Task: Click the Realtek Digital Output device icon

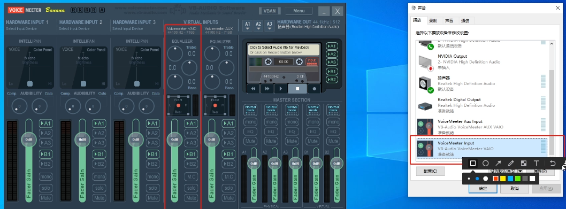Action: coord(425,106)
